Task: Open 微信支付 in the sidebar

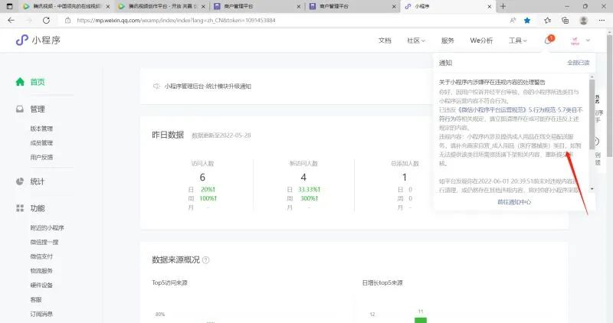Action: [x=41, y=256]
